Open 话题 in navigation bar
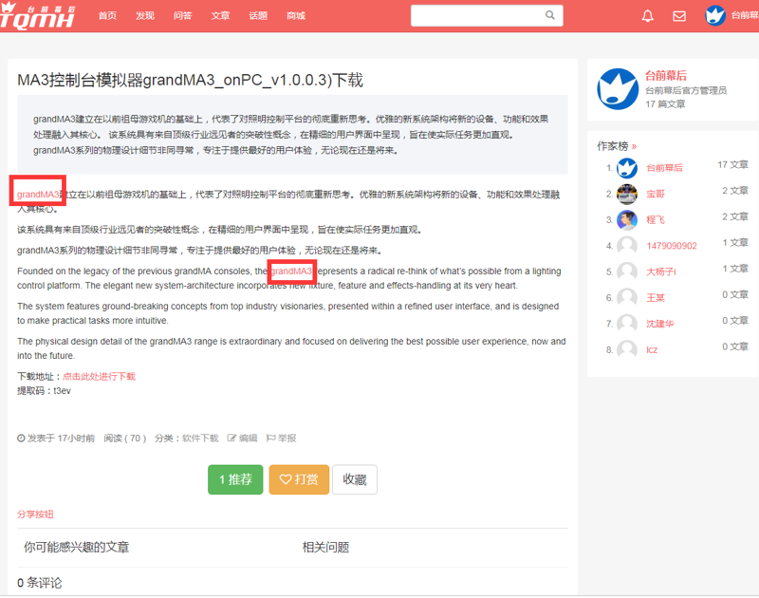The height and width of the screenshot is (598, 759). click(258, 16)
